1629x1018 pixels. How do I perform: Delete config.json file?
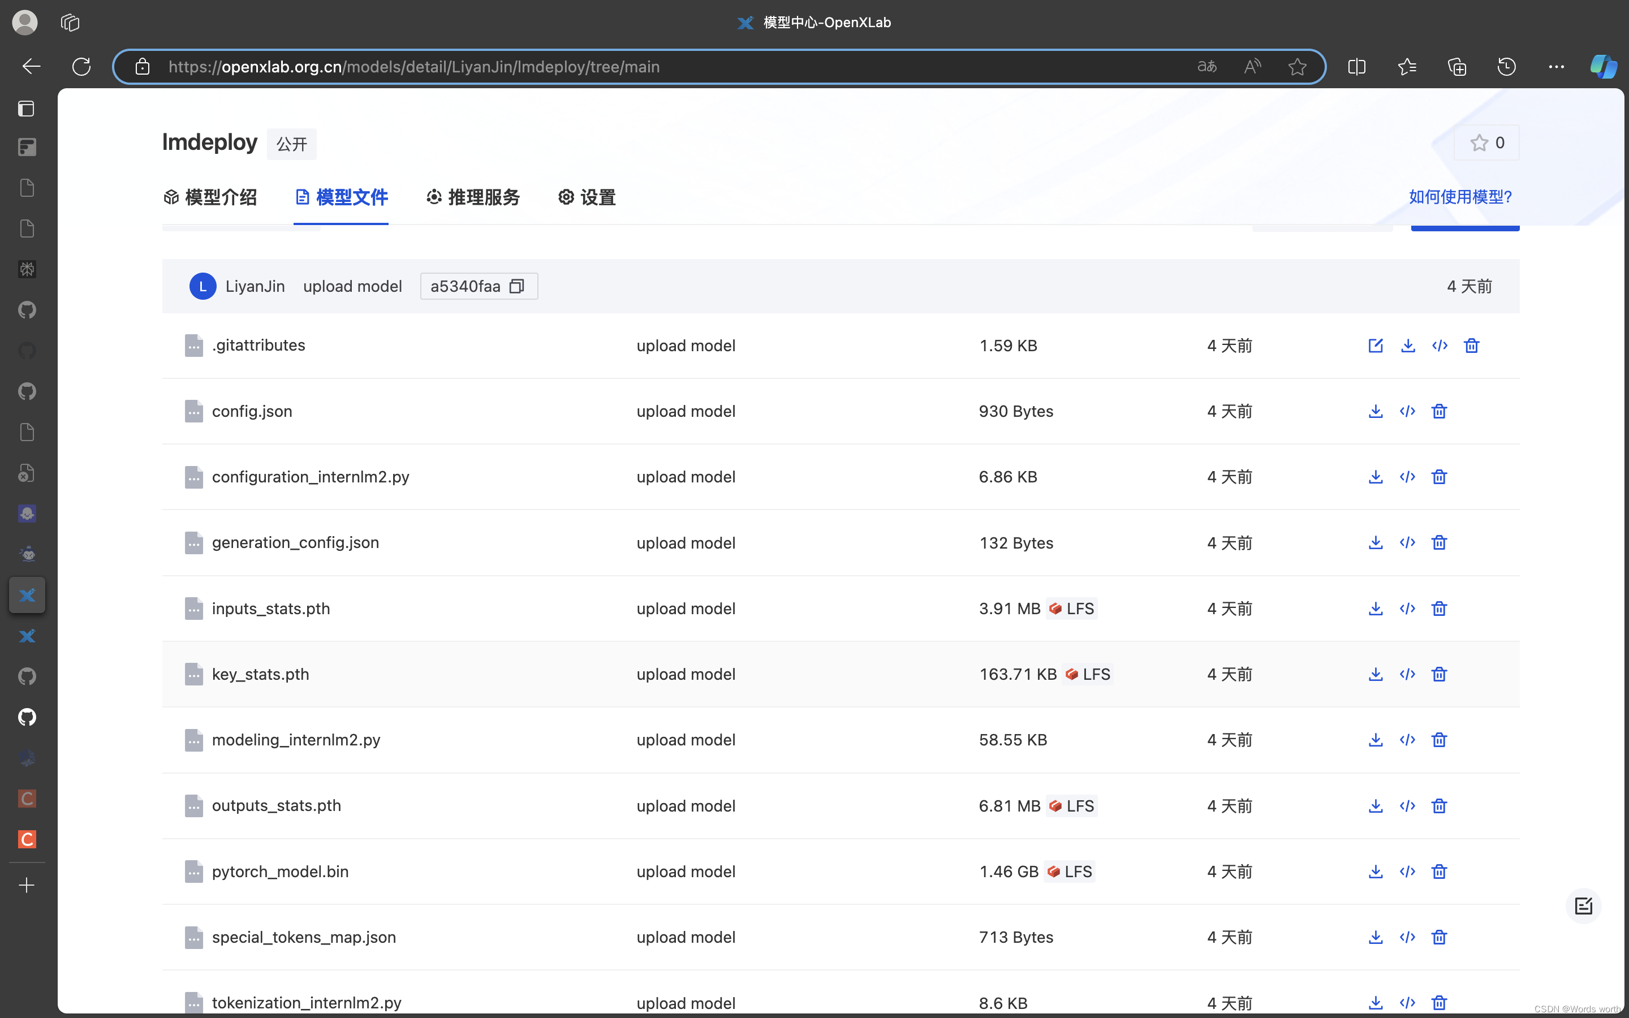click(1439, 411)
